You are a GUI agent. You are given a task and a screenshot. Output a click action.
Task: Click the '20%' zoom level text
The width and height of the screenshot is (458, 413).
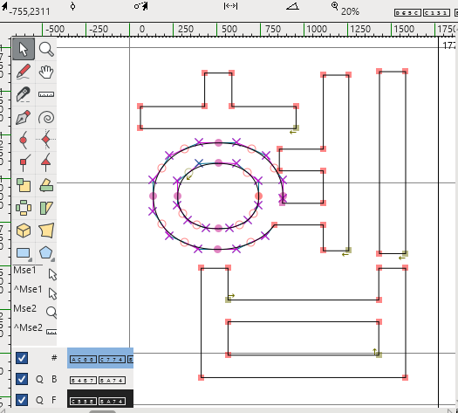pyautogui.click(x=350, y=11)
